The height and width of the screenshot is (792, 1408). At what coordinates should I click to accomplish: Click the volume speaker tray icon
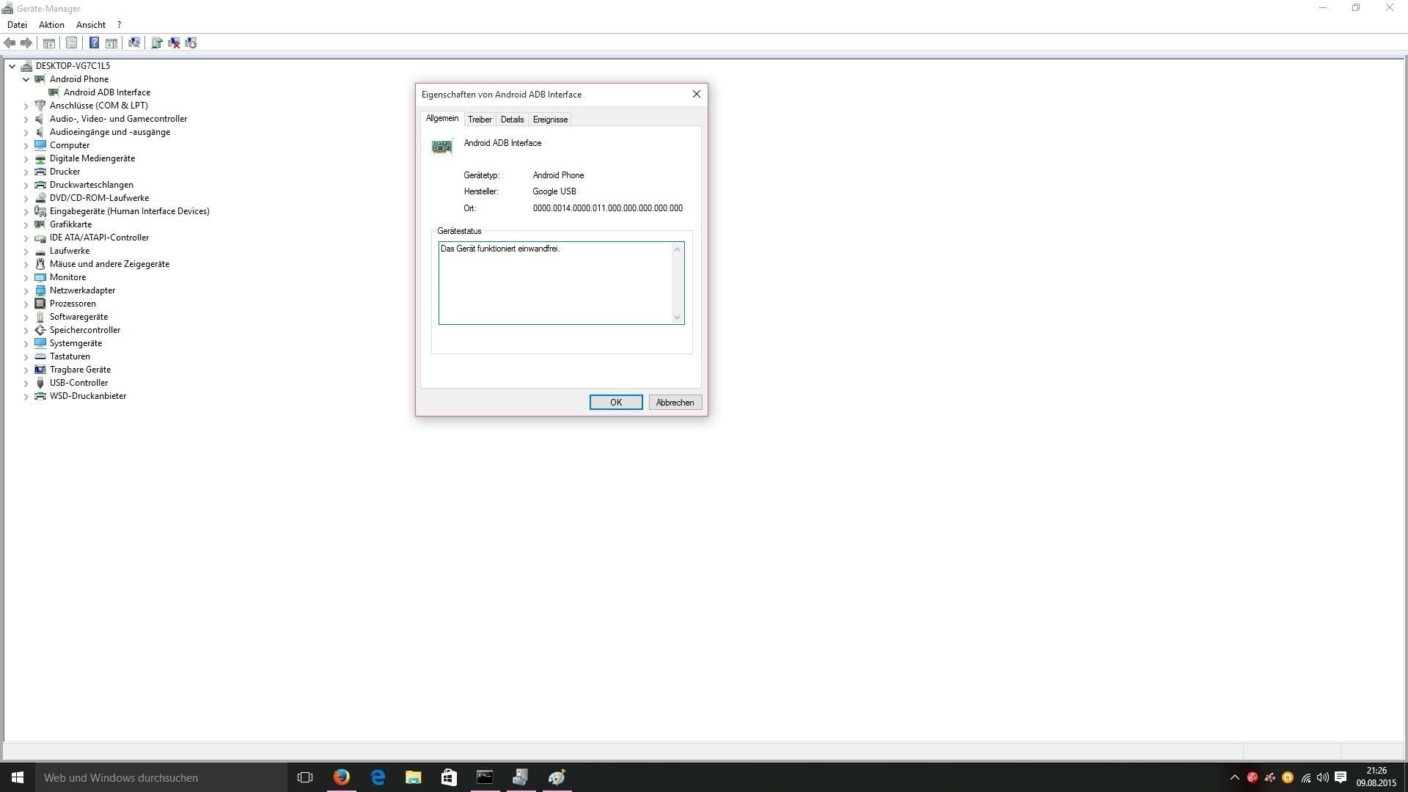pyautogui.click(x=1323, y=777)
